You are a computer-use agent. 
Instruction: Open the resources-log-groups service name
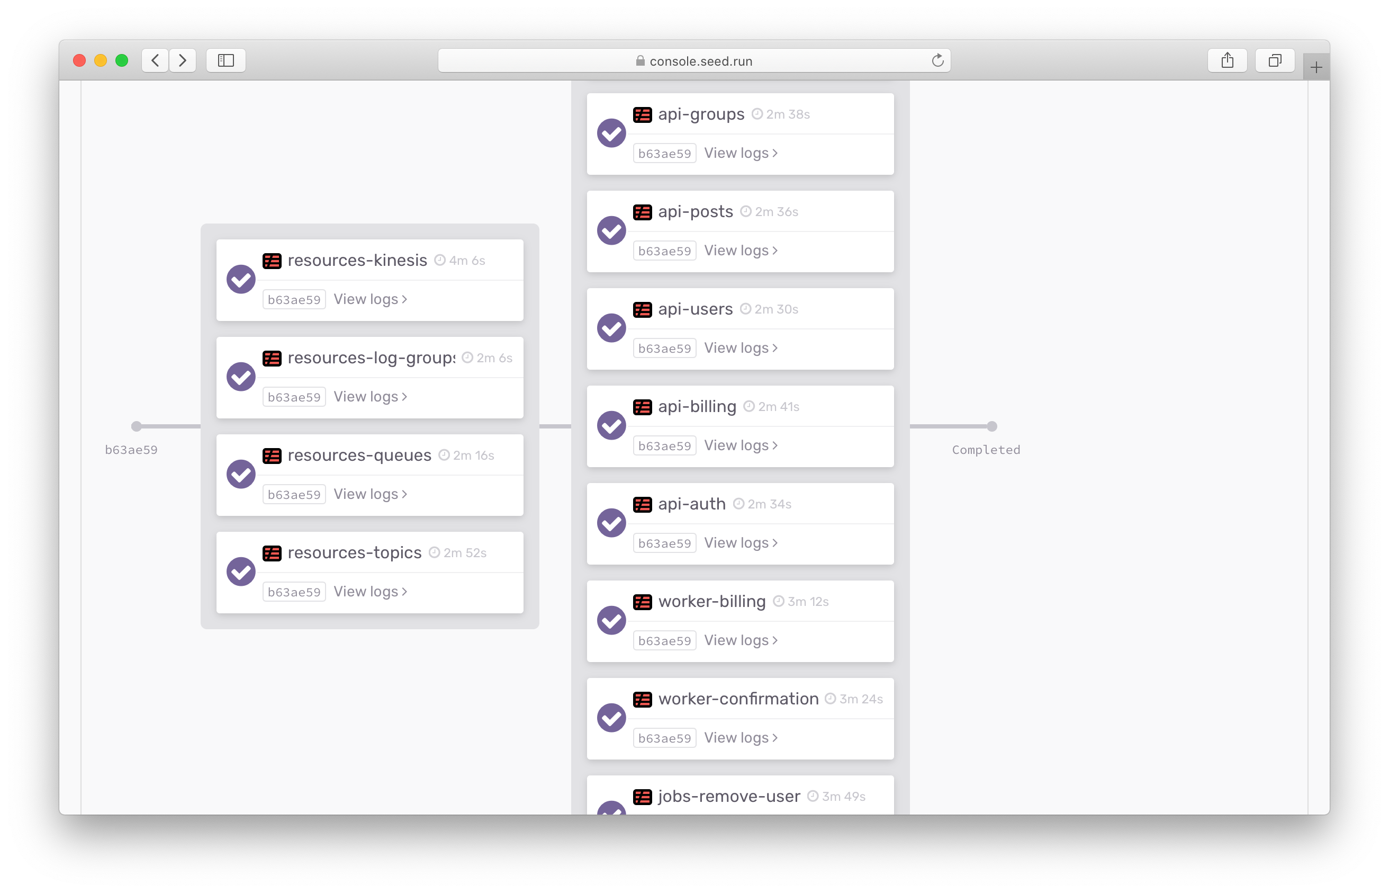click(x=372, y=359)
